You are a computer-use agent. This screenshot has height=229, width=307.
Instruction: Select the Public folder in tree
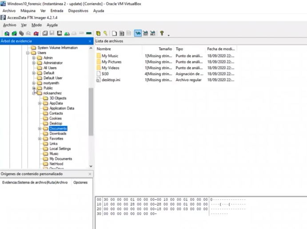point(48,88)
